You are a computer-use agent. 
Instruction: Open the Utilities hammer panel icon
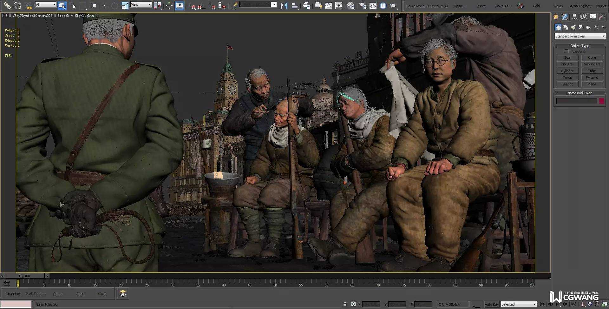coord(602,17)
